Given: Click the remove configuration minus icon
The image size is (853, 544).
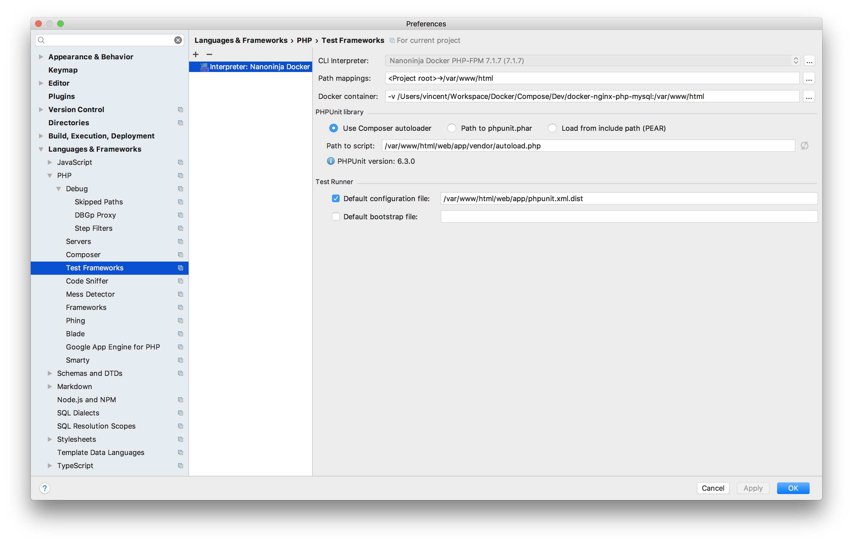Looking at the screenshot, I should pos(209,54).
